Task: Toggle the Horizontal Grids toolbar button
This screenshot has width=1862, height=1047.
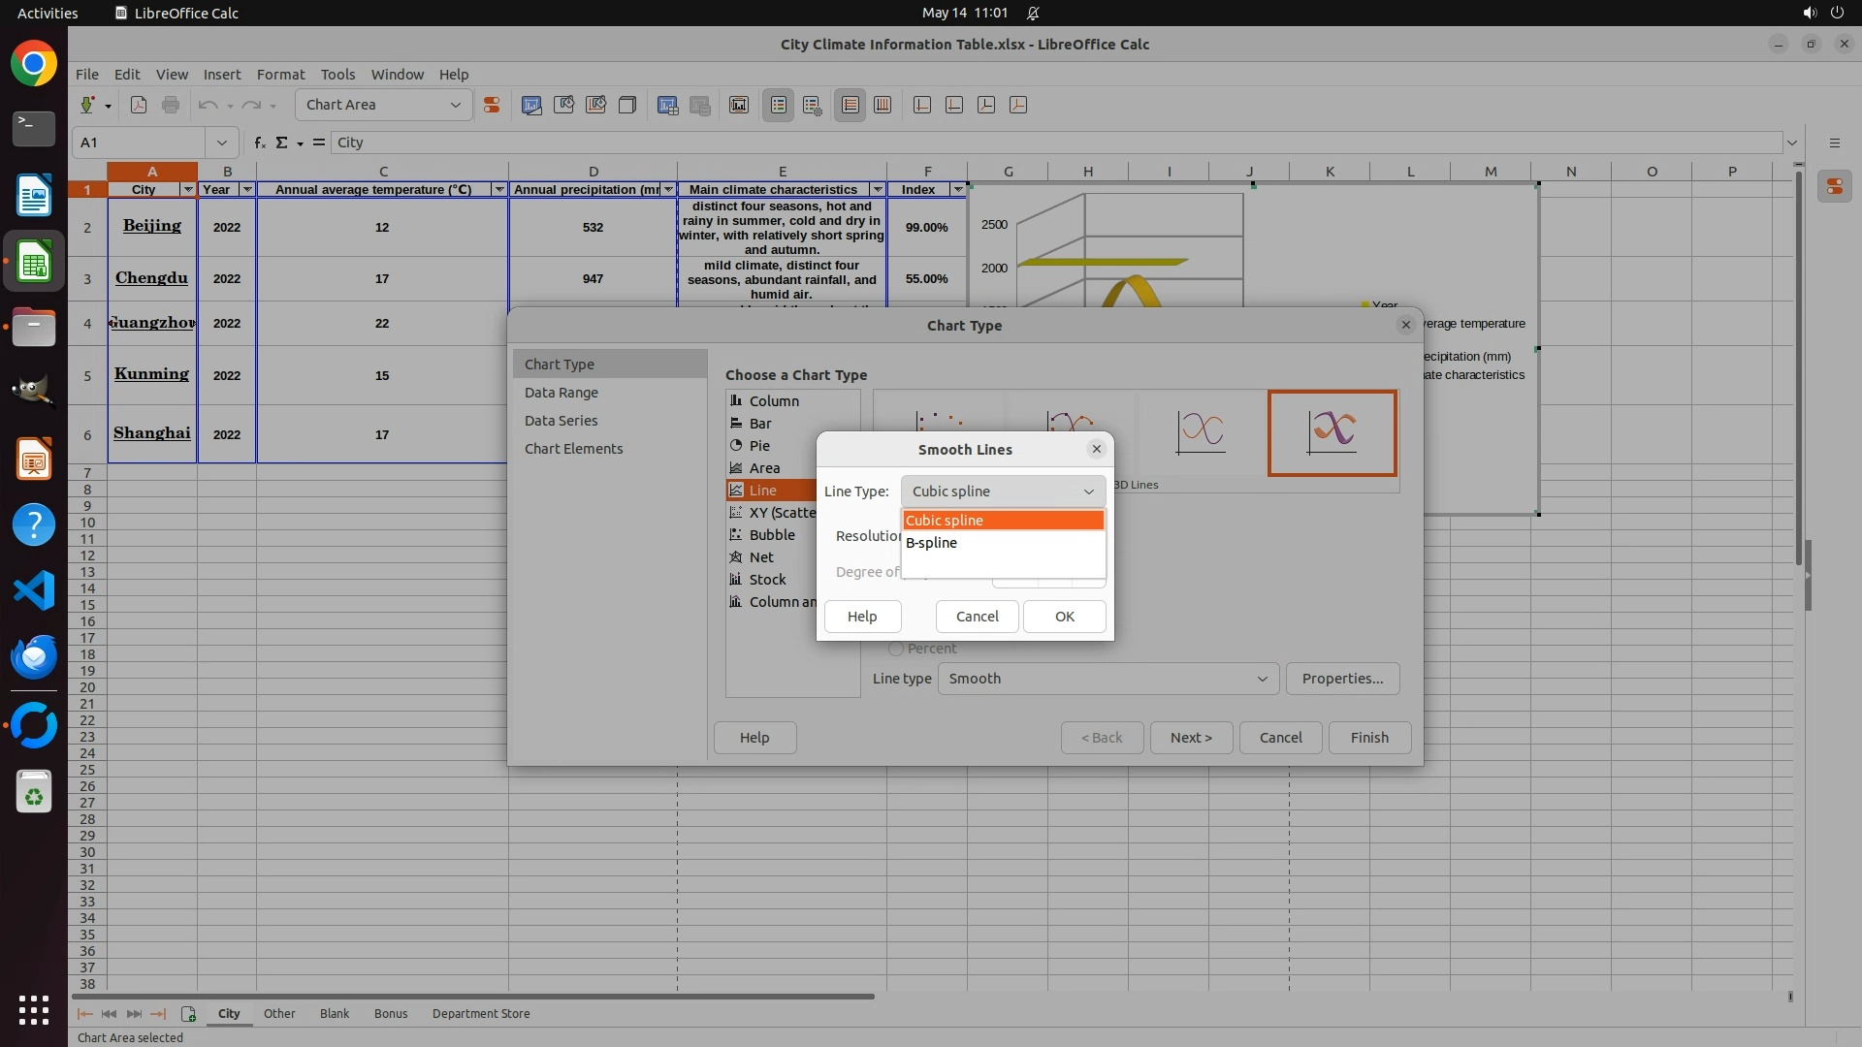Action: (851, 105)
